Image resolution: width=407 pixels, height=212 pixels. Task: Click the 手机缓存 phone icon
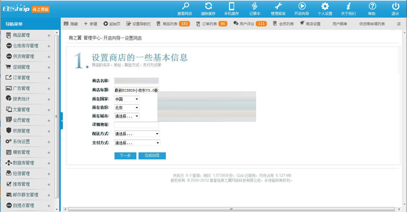(232, 6)
